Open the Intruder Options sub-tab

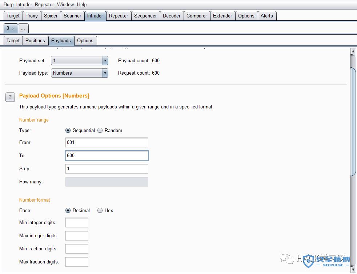[85, 41]
